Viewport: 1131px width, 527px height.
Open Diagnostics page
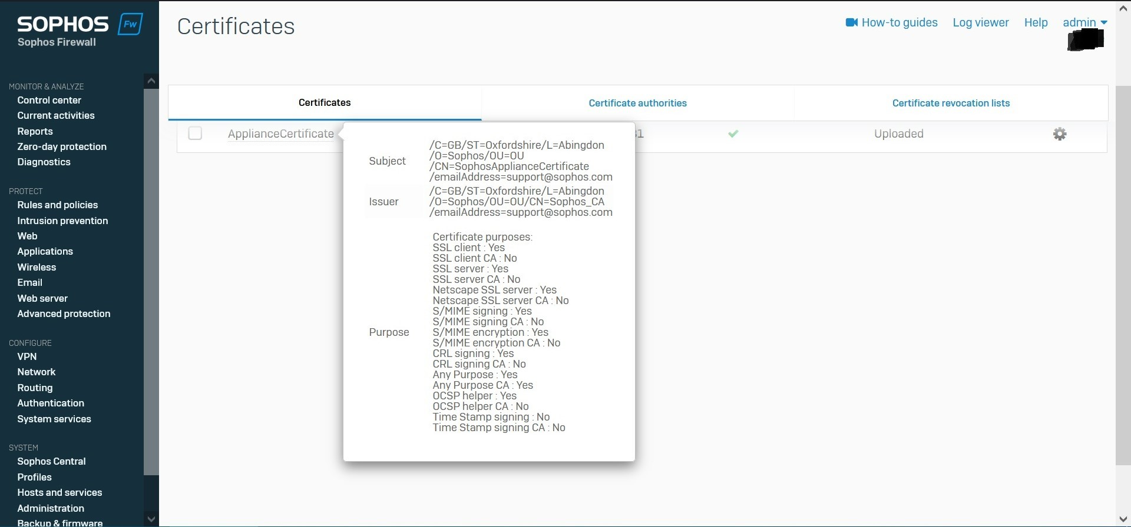[x=44, y=162]
